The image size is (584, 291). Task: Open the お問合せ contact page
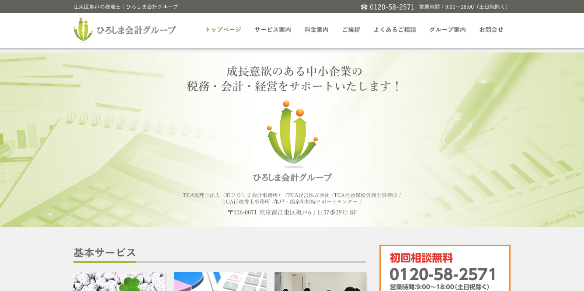(x=491, y=30)
